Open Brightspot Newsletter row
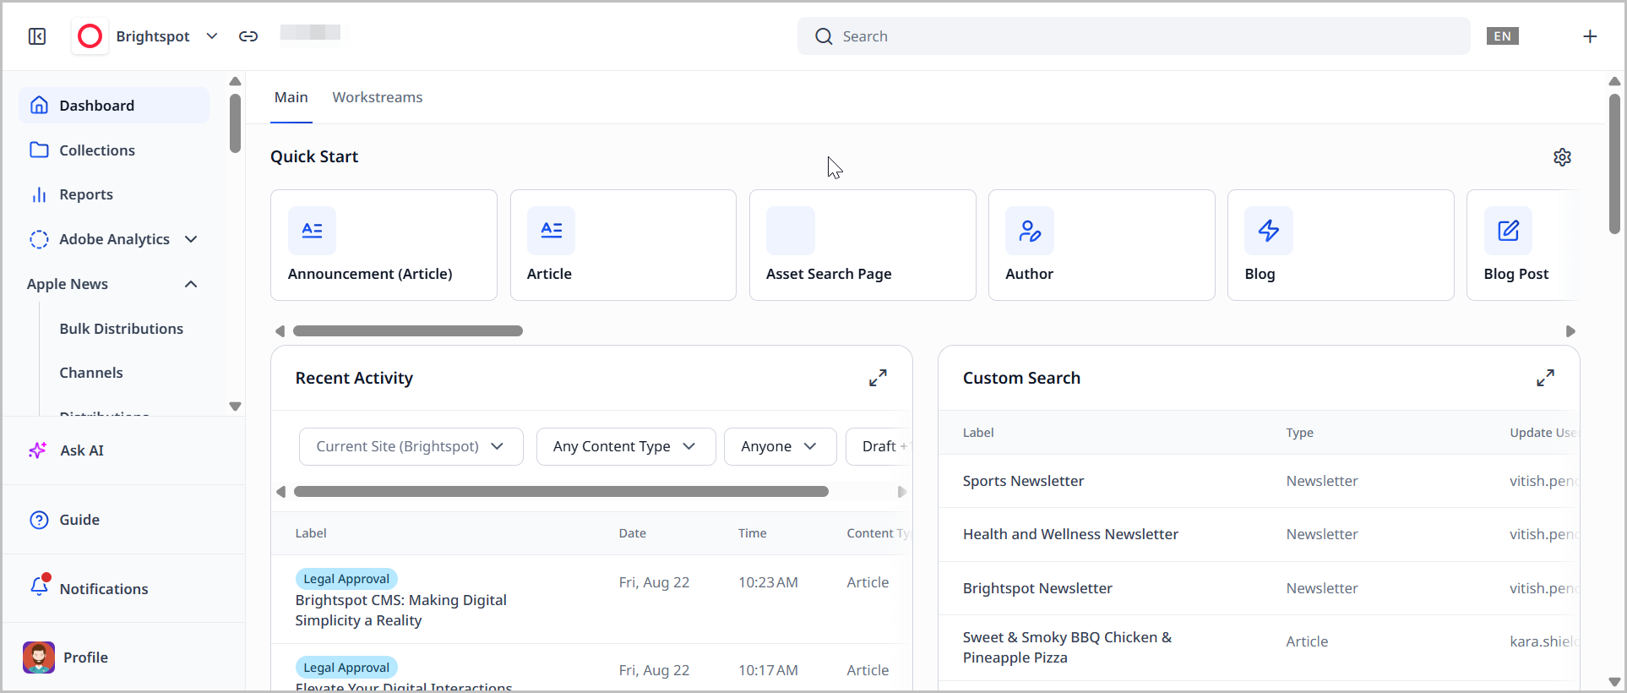The height and width of the screenshot is (693, 1627). (x=1037, y=588)
